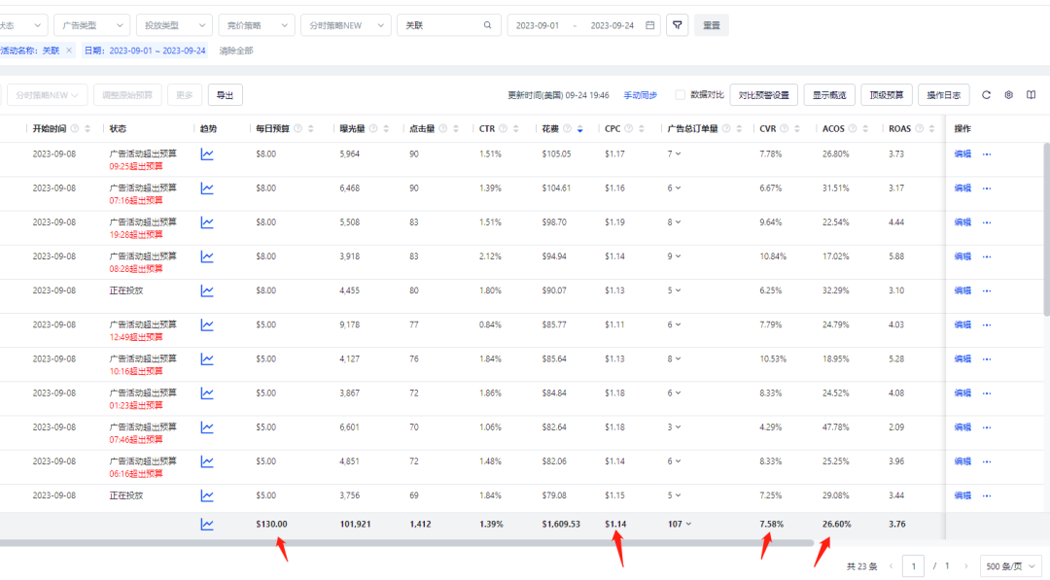
Task: Open column settings via the gear icon
Action: pyautogui.click(x=1008, y=95)
